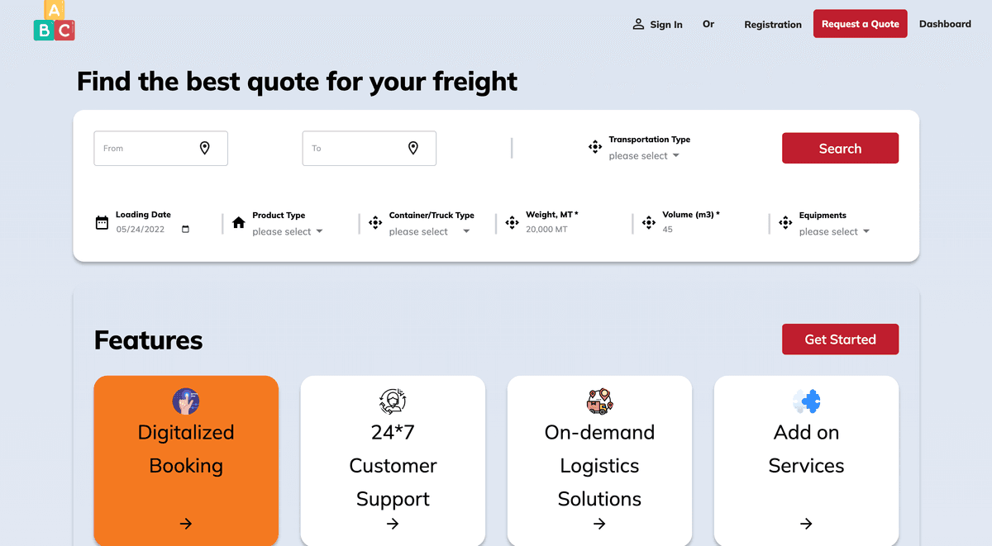Click the 24*7 Customer Support headset icon
The height and width of the screenshot is (546, 992).
(393, 401)
